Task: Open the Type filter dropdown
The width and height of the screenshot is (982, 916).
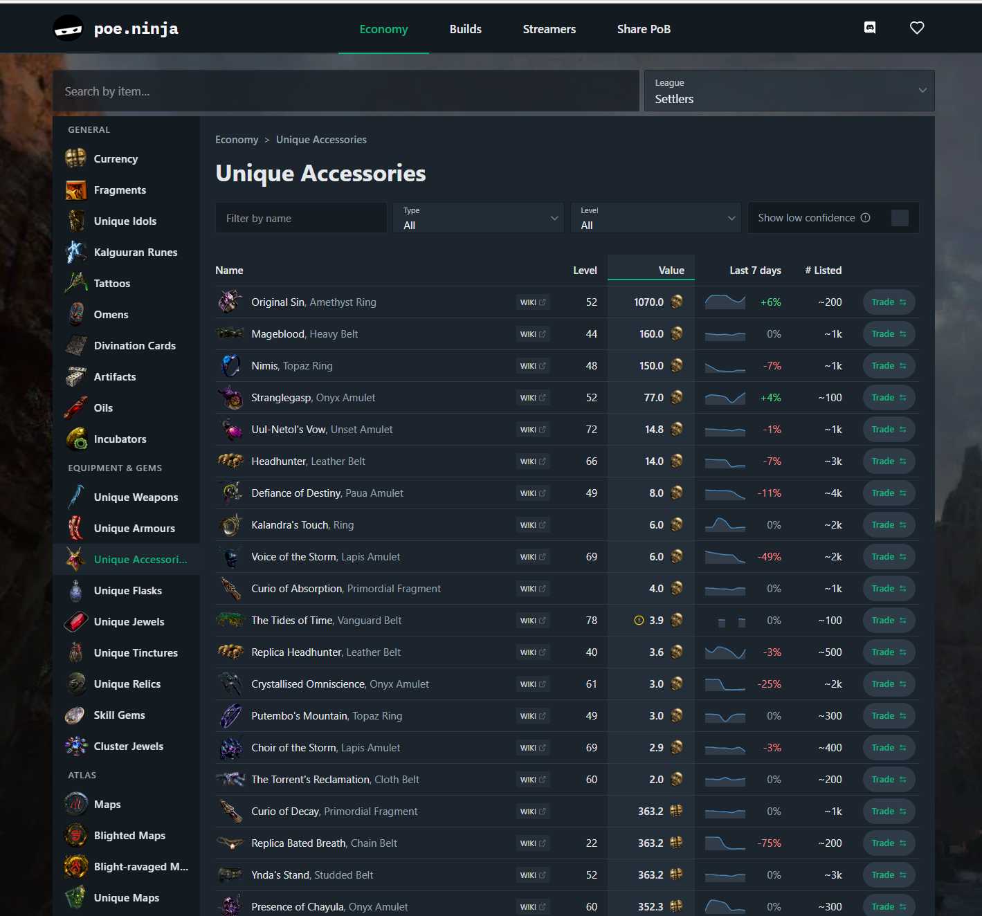Action: coord(478,218)
